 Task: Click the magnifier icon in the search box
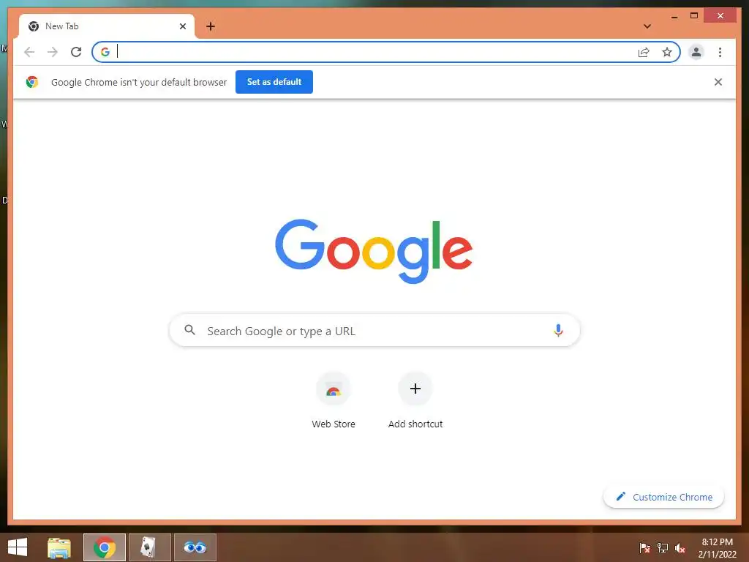click(189, 330)
